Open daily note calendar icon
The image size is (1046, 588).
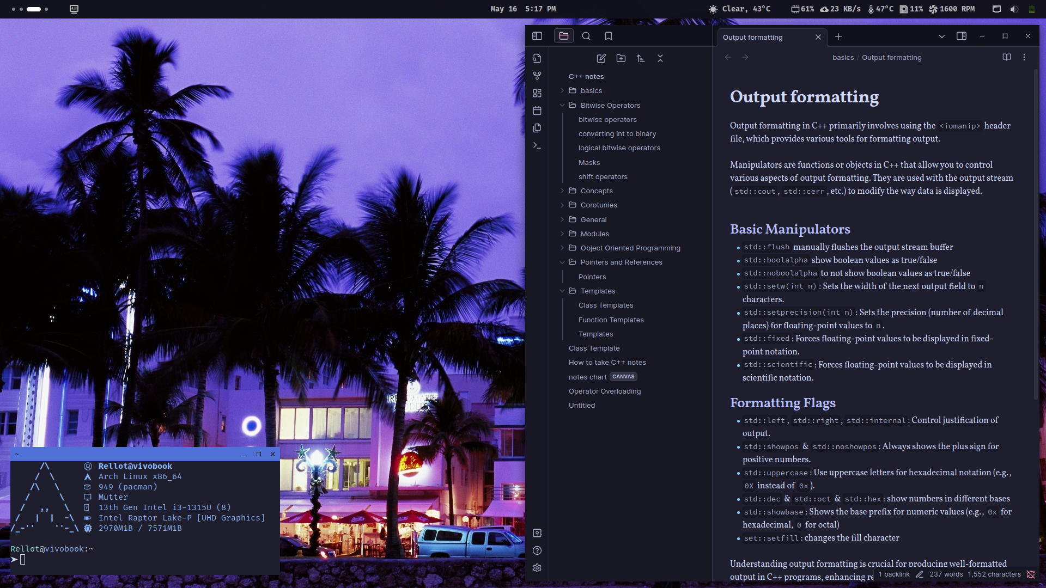tap(537, 111)
